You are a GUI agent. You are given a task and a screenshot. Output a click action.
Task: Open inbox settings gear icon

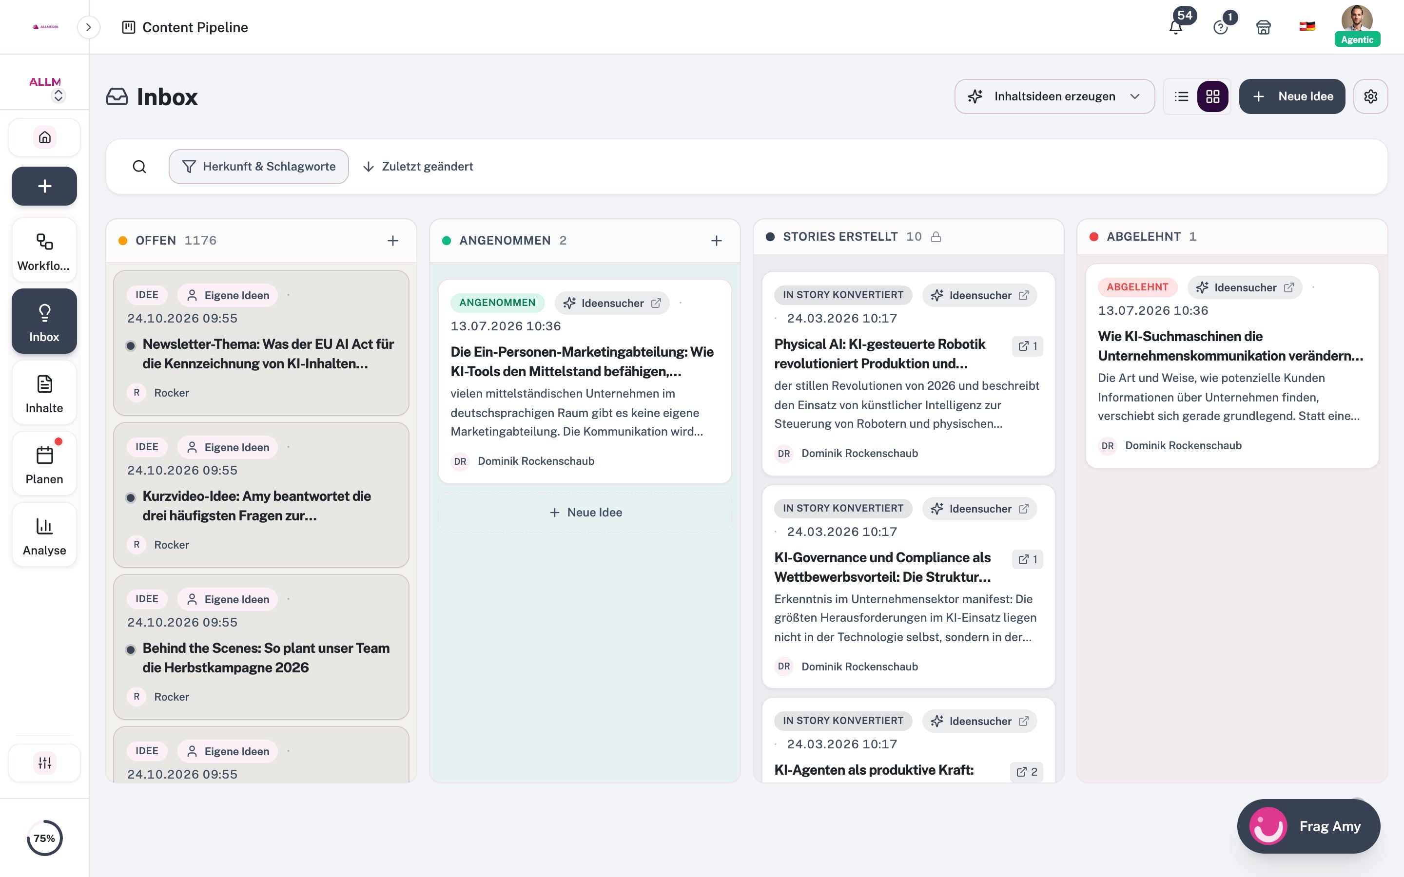point(1370,96)
